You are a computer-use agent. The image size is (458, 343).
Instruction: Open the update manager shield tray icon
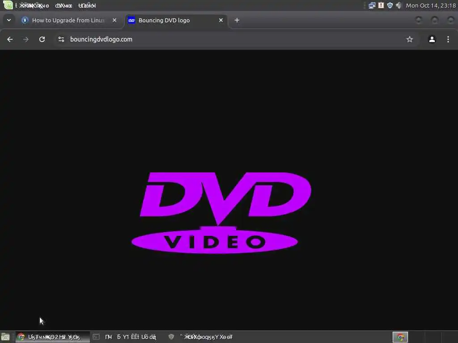coord(390,5)
